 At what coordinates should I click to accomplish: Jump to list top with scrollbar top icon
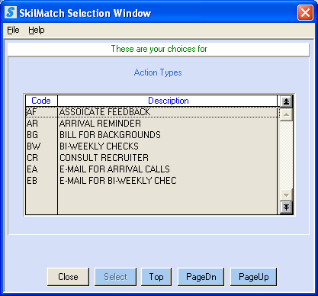pyautogui.click(x=286, y=101)
